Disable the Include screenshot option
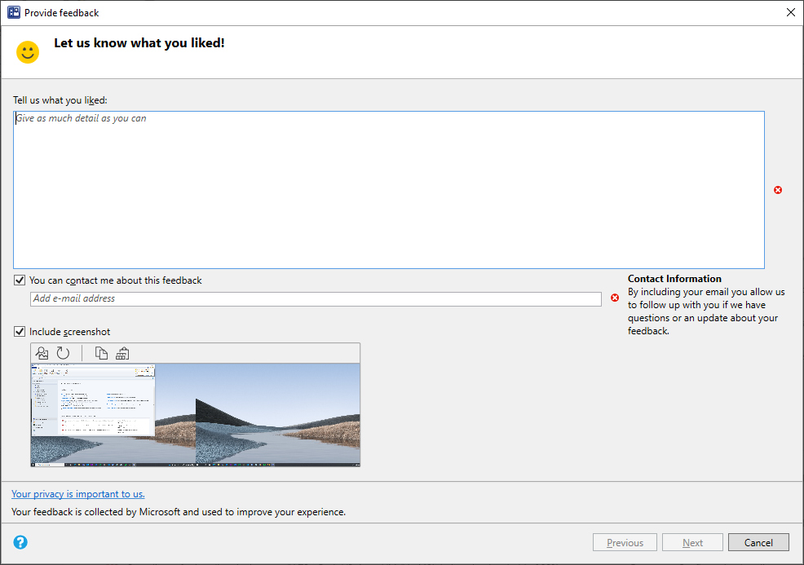Screen dimensions: 804x565 18,331
